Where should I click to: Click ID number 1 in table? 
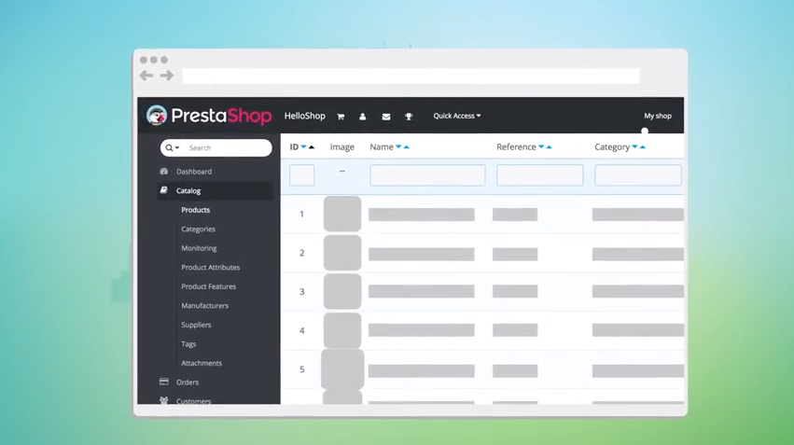[x=301, y=215]
